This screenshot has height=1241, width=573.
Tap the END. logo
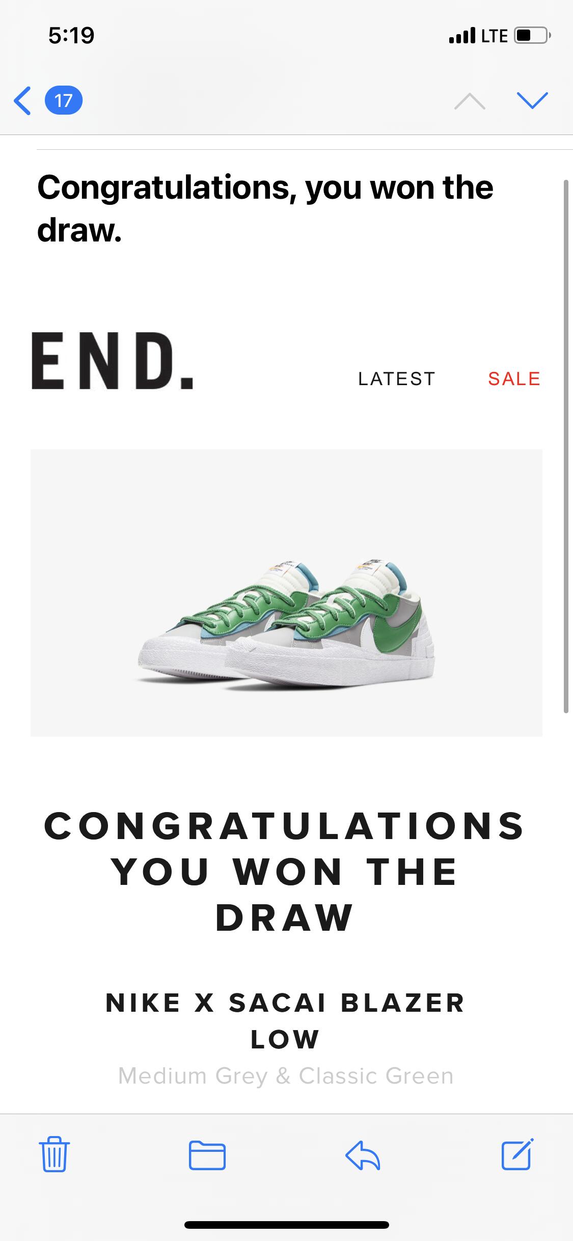pyautogui.click(x=113, y=361)
